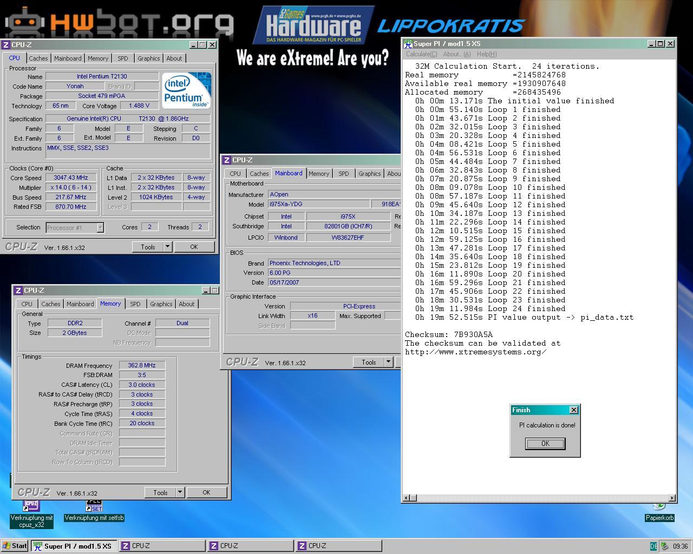Click the CPU-Z icon in the CPU window title
The width and height of the screenshot is (693, 554).
coord(6,45)
